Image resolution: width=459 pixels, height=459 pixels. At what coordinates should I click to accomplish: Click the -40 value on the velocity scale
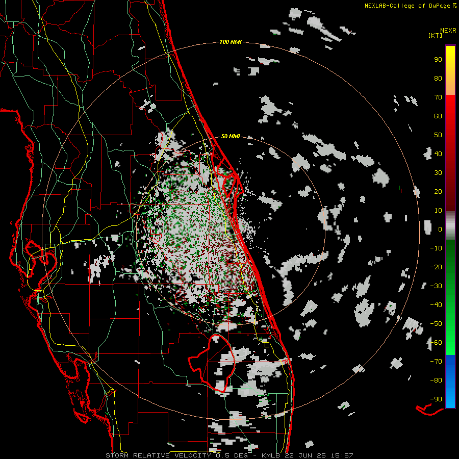click(x=436, y=305)
